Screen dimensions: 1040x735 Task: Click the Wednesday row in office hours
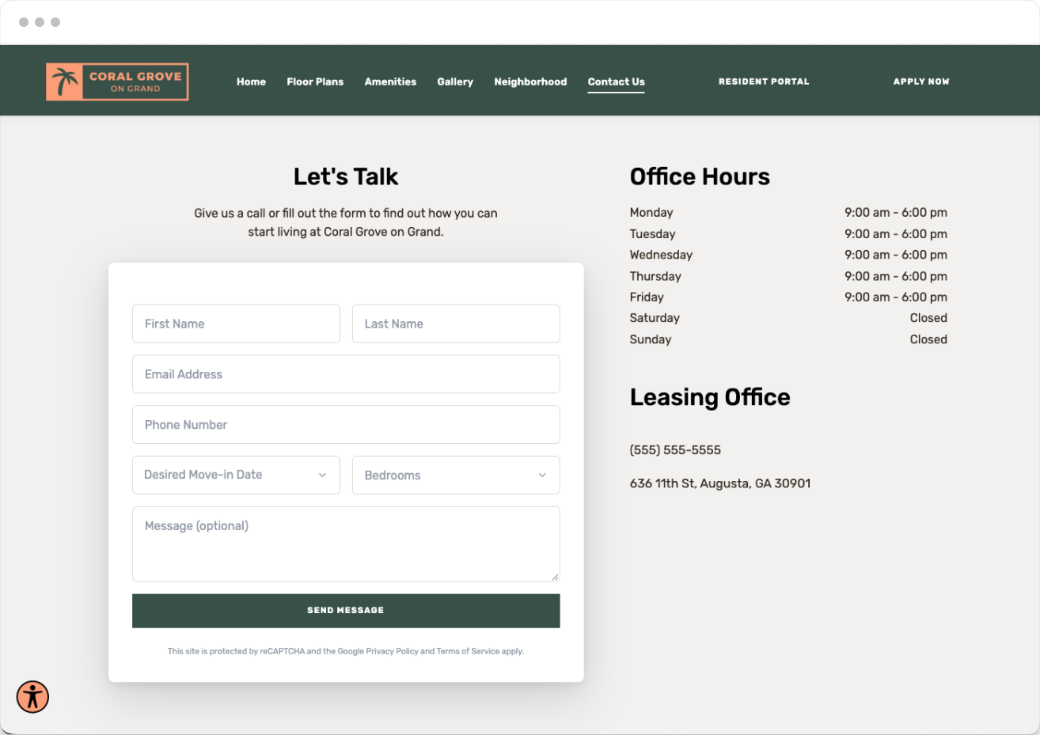(788, 255)
